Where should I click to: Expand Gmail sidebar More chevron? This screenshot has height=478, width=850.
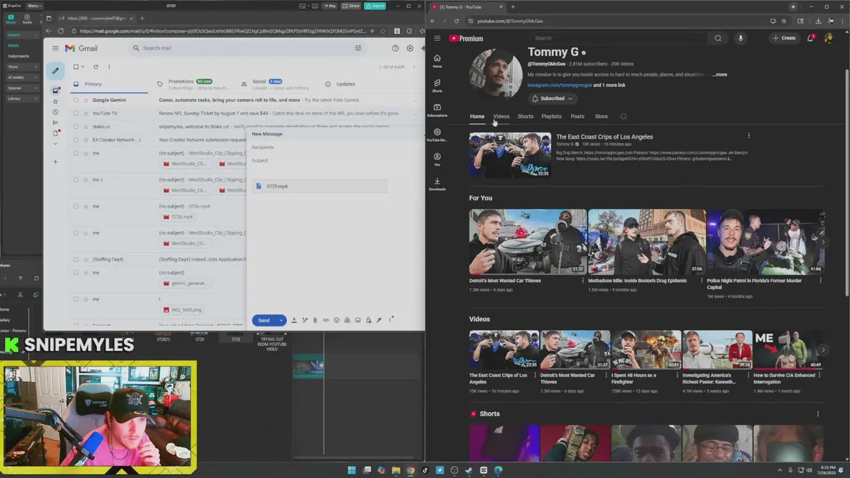55,143
